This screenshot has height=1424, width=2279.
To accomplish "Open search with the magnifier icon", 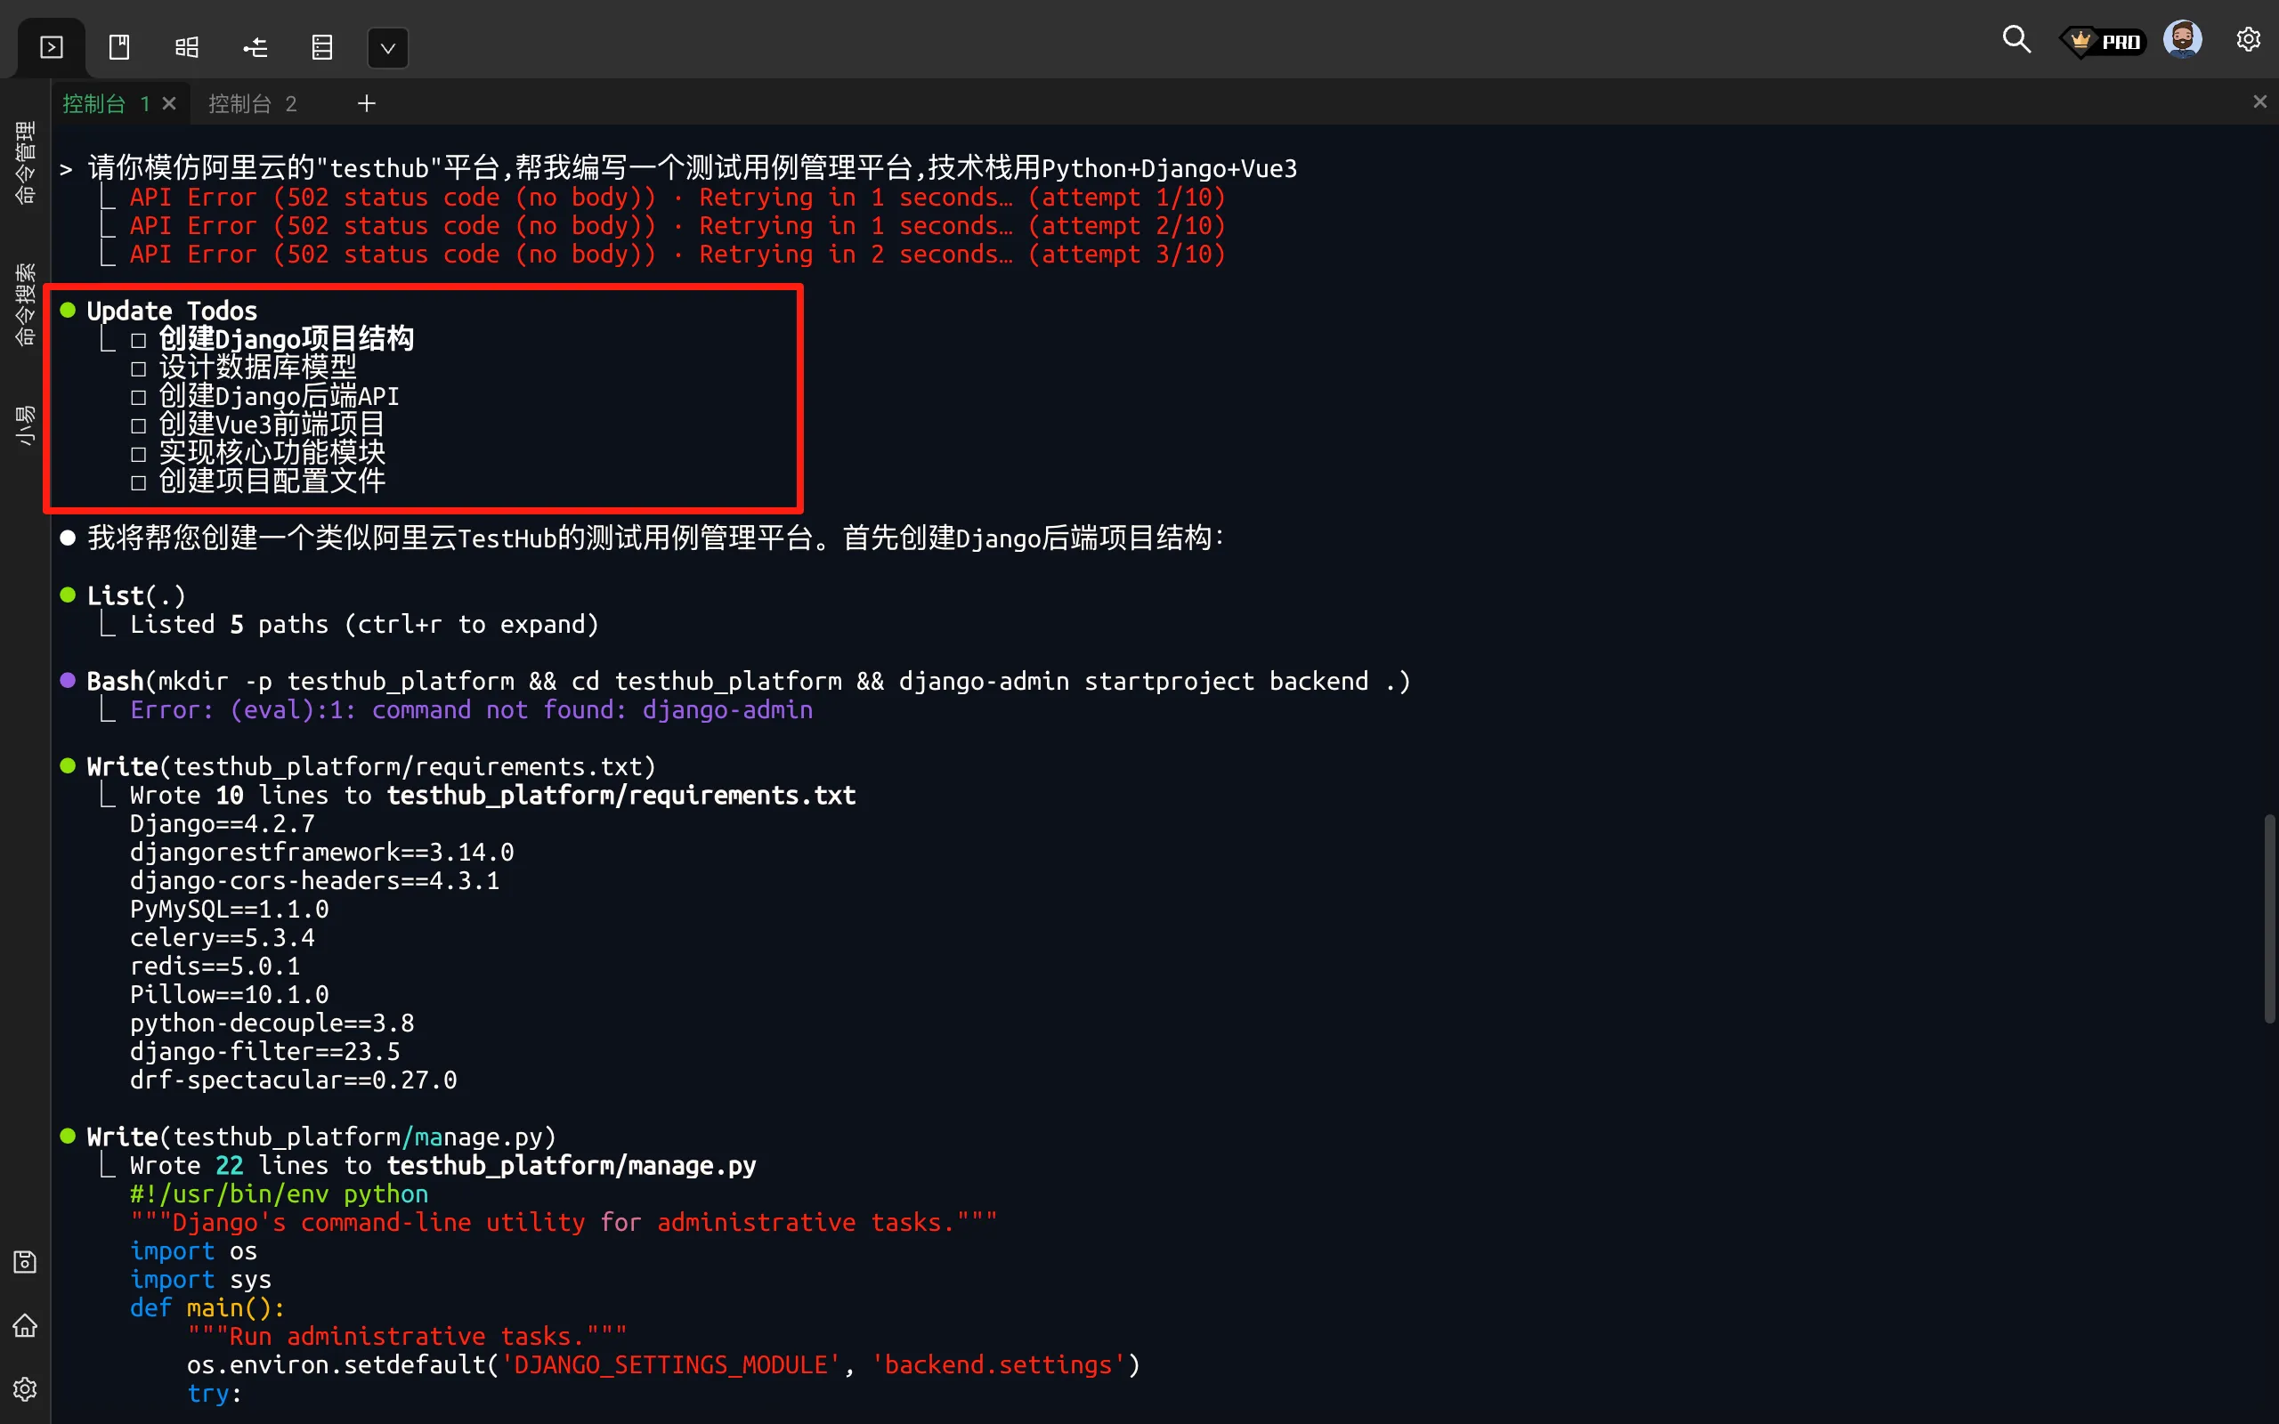I will (2015, 39).
